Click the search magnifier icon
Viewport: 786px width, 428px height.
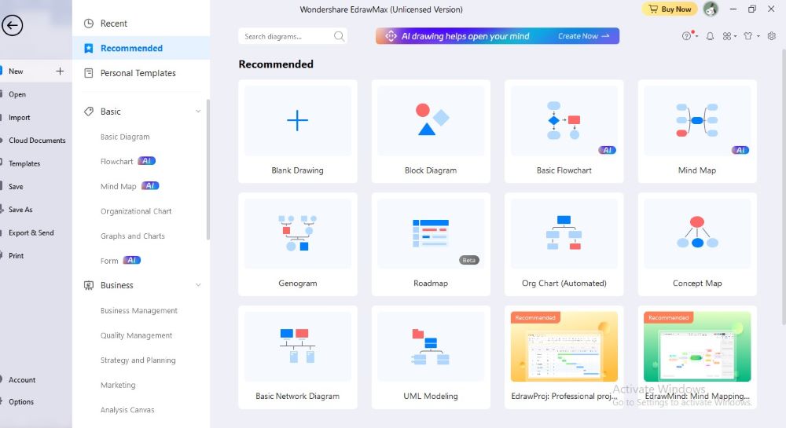coord(339,36)
